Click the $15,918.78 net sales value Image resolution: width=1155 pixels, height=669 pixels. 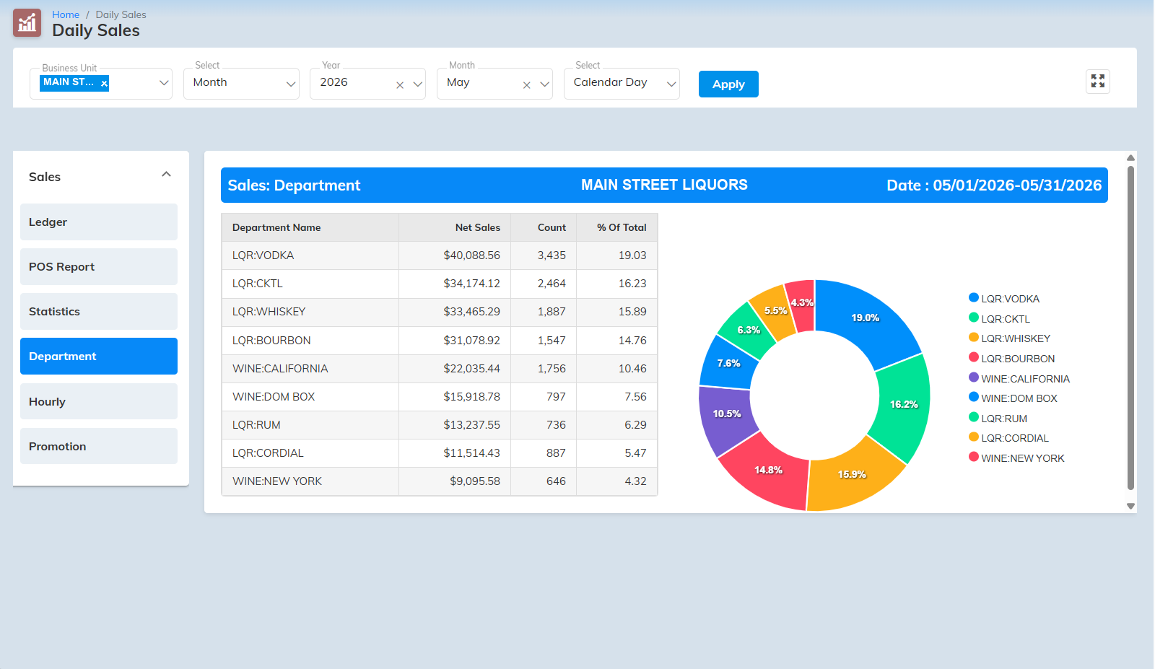471,397
